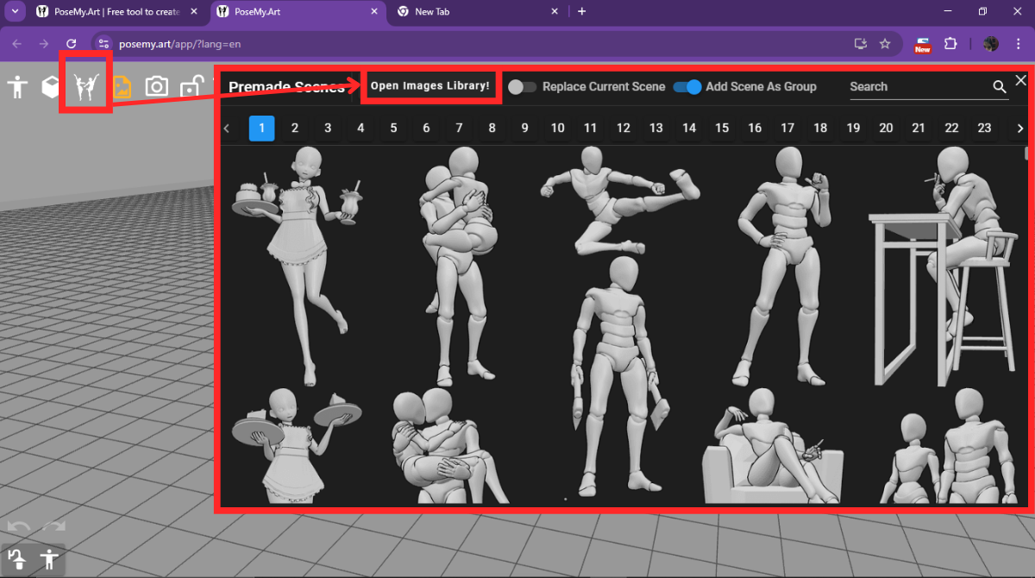
Task: Open the 3D props cube tool
Action: coord(50,87)
